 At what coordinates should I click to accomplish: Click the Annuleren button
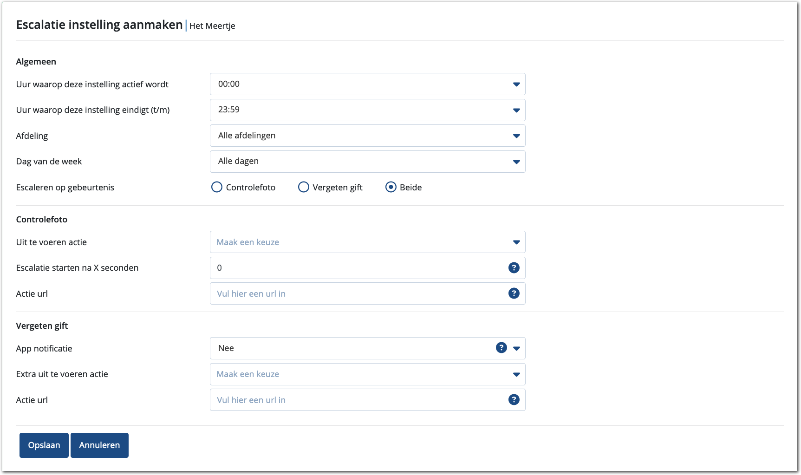(x=99, y=445)
